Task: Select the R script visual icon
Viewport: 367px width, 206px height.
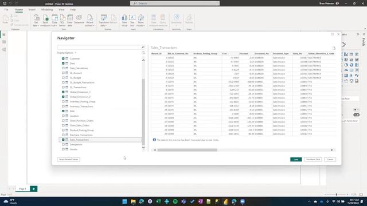Action: point(352,76)
